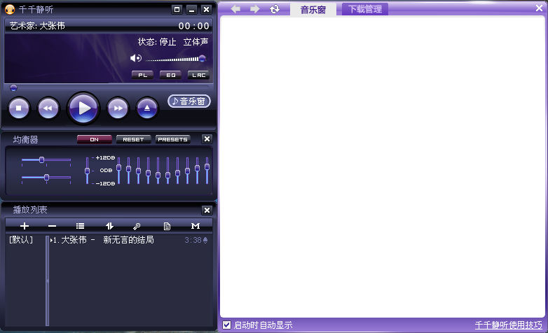Adjust the lower surround slider in equalizer
The height and width of the screenshot is (333, 548).
46,177
